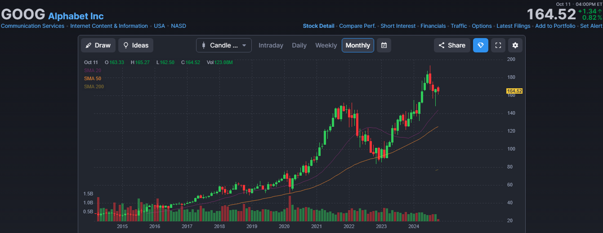Open Traffic page
The image size is (603, 233).
[x=459, y=26]
